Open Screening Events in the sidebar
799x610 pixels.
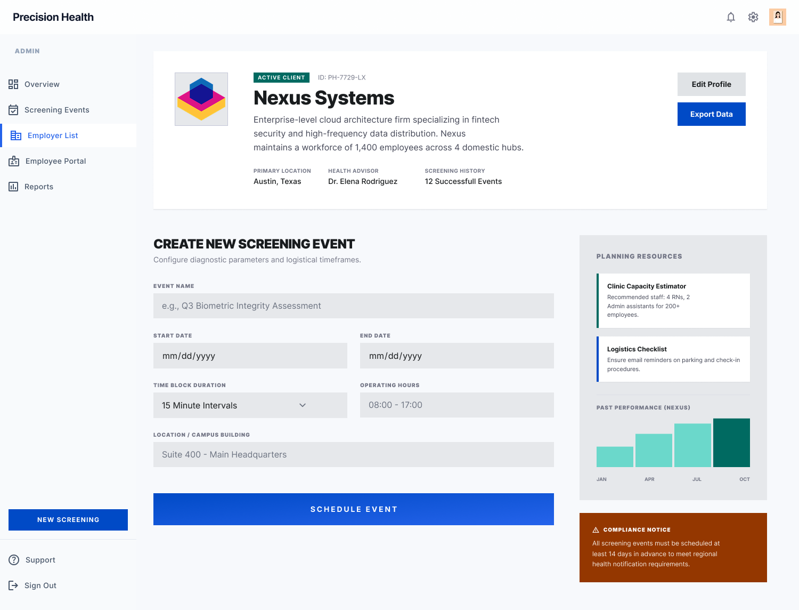click(x=68, y=110)
